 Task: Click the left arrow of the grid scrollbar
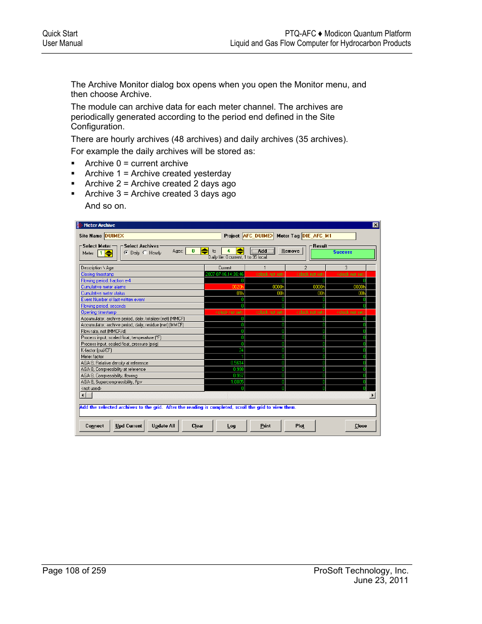pos(82,395)
